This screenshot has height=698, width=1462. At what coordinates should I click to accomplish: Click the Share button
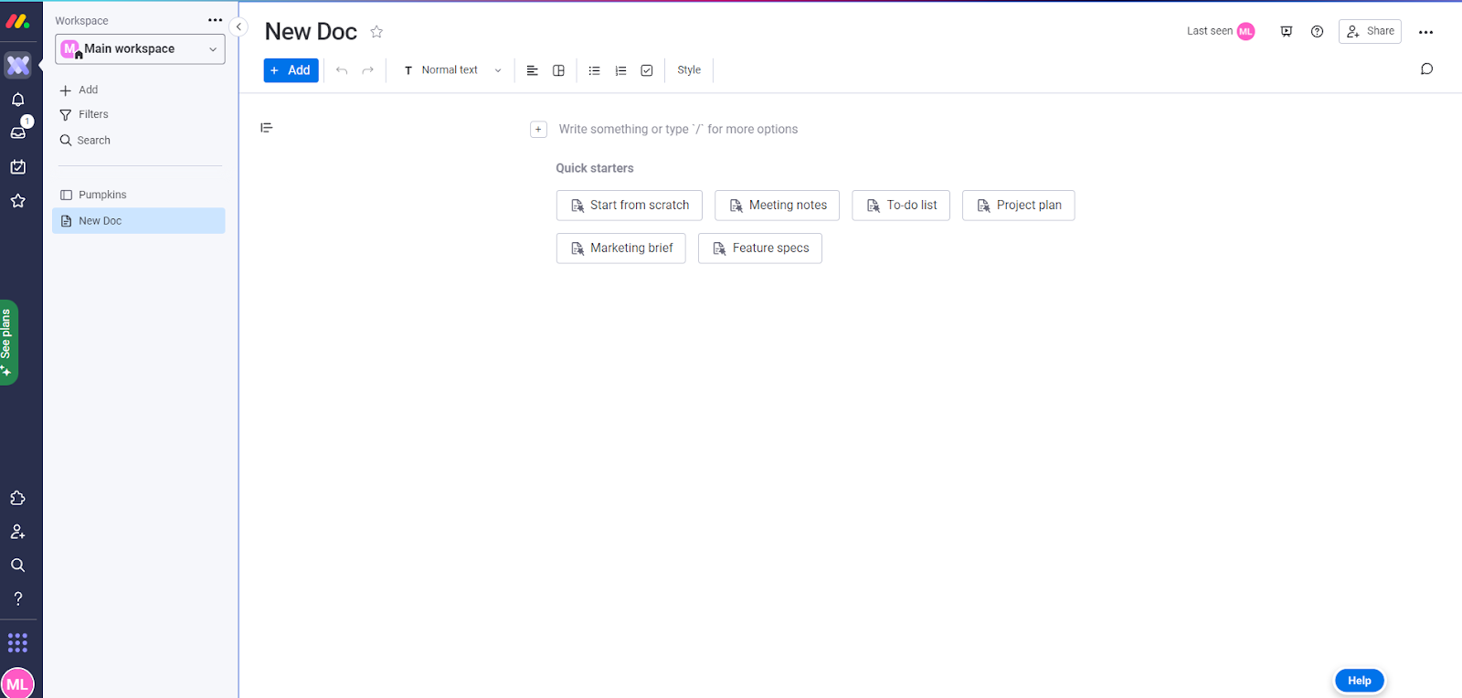point(1370,31)
